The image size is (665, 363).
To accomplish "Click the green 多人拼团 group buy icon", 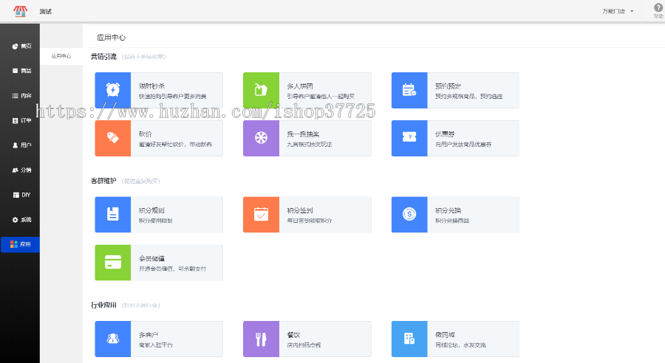I will click(261, 90).
